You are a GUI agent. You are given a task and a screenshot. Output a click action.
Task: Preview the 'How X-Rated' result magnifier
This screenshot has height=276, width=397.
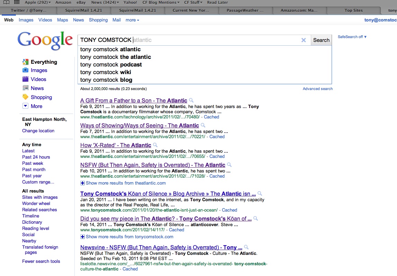(x=155, y=145)
